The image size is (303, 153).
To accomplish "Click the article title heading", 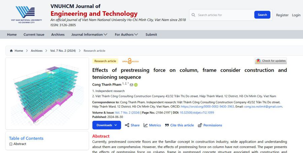I will 190,73.
